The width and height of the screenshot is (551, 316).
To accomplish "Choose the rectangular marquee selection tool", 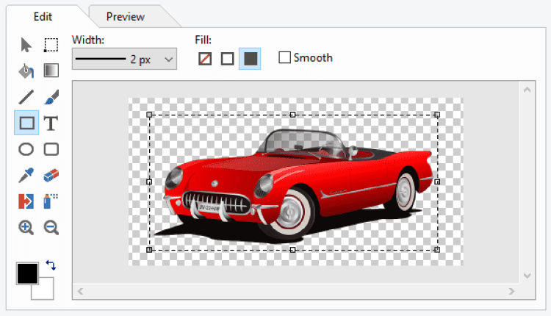I will [x=51, y=46].
